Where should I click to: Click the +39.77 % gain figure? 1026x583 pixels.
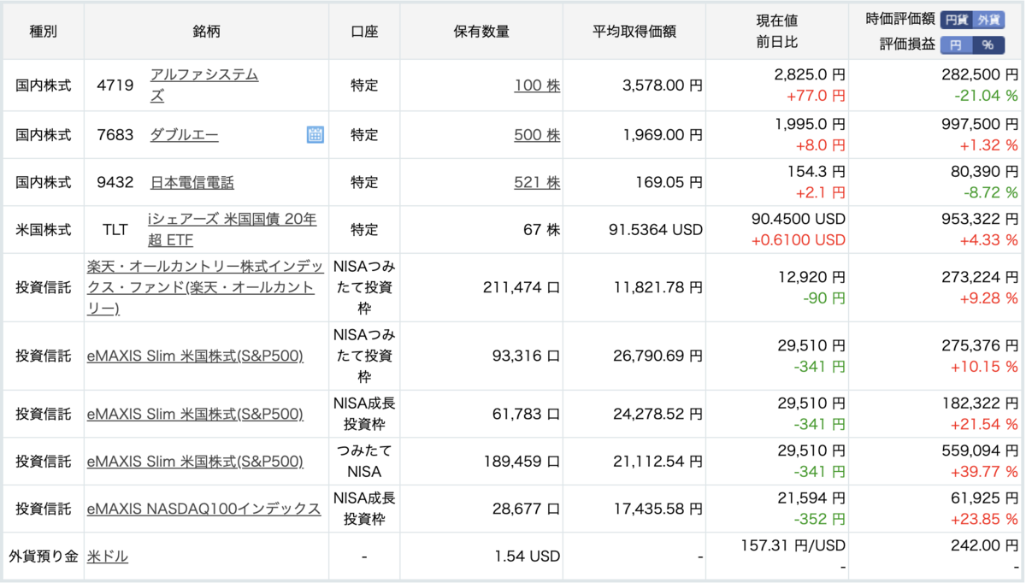[x=986, y=472]
